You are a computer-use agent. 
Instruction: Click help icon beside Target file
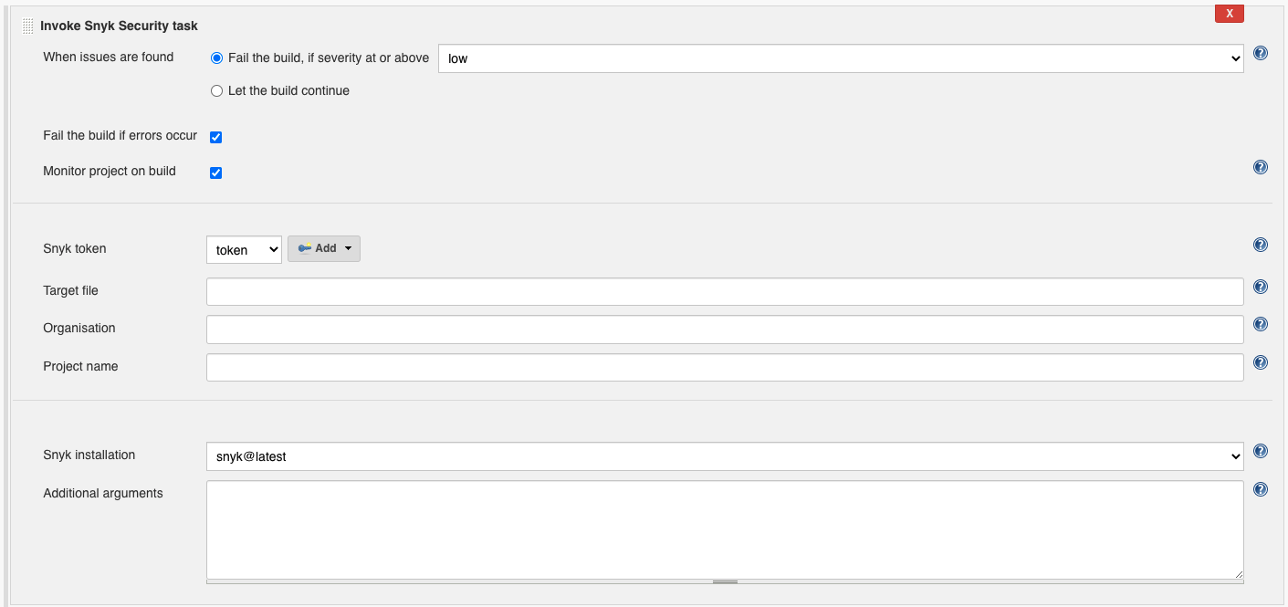(x=1261, y=287)
